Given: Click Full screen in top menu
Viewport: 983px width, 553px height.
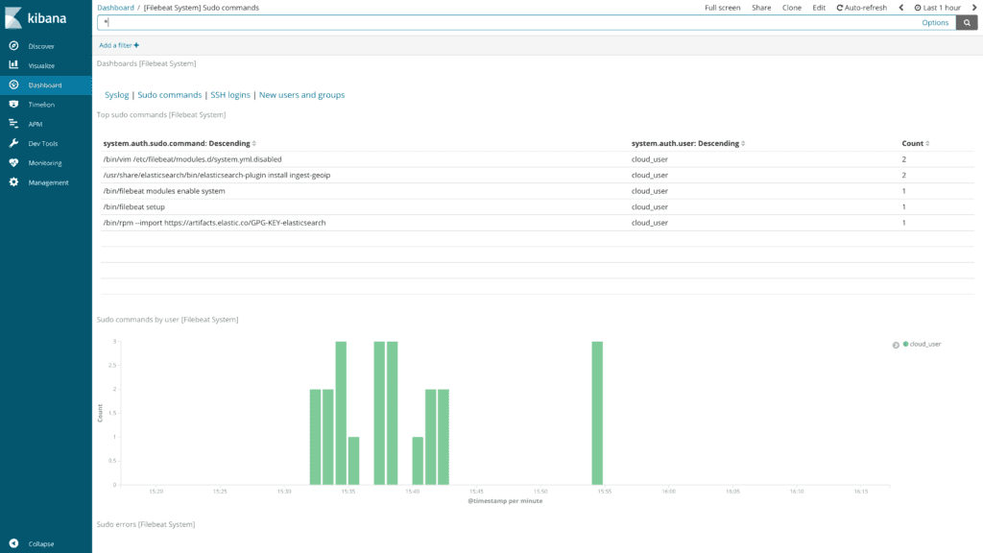Looking at the screenshot, I should tap(722, 8).
